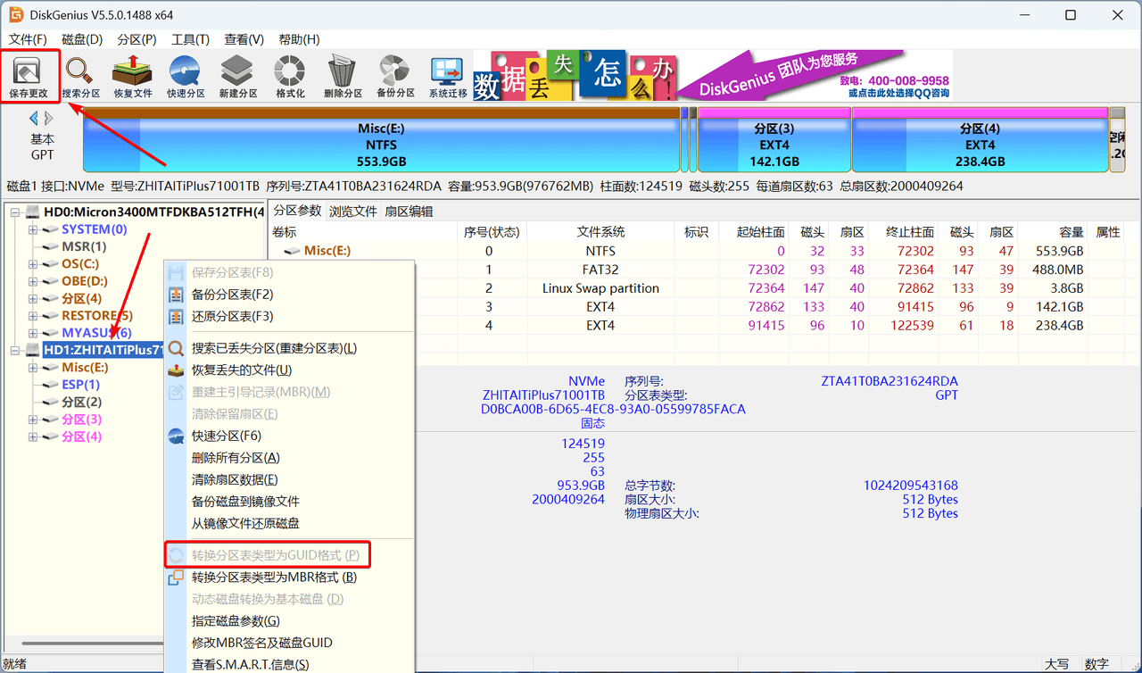Choose 指定磁盘参数(G) menu entry
1142x673 pixels.
[x=289, y=621]
